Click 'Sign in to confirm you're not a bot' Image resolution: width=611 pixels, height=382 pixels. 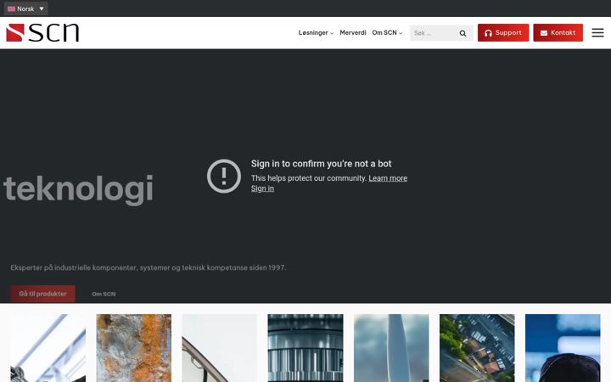[321, 164]
